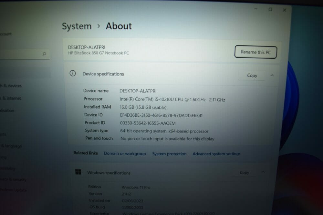Open Bluetooth & devices in sidebar

coord(11,86)
